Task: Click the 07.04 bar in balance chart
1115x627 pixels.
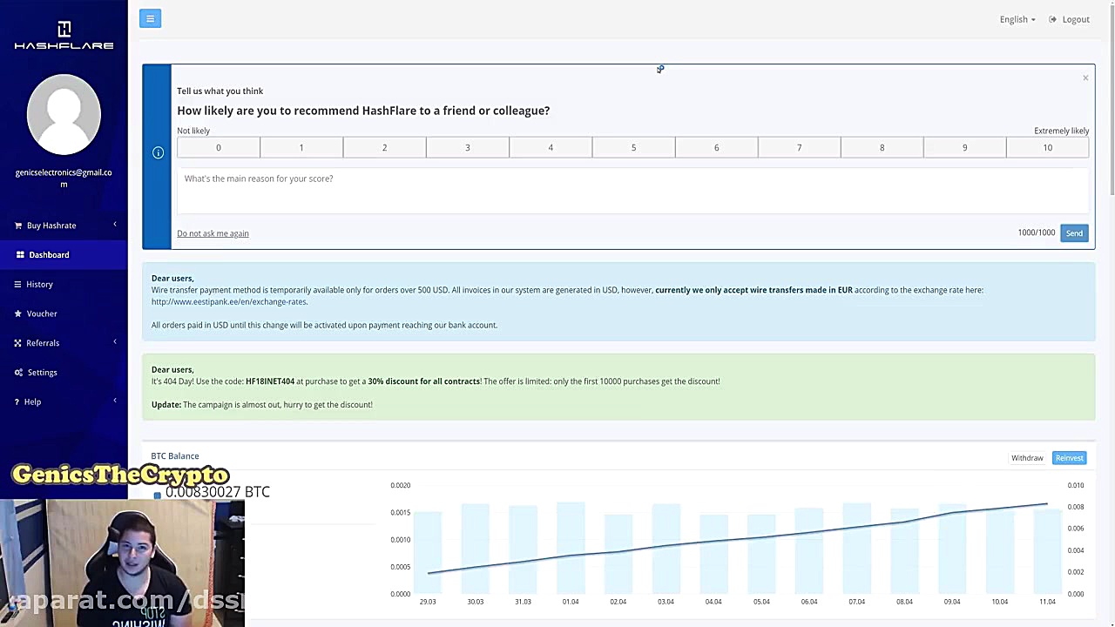Action: tap(856, 548)
